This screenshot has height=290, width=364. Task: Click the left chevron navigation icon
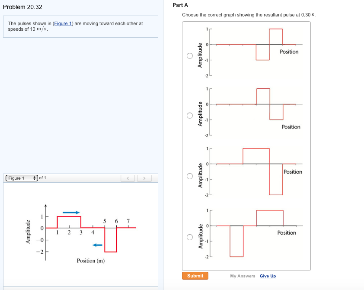pyautogui.click(x=128, y=178)
